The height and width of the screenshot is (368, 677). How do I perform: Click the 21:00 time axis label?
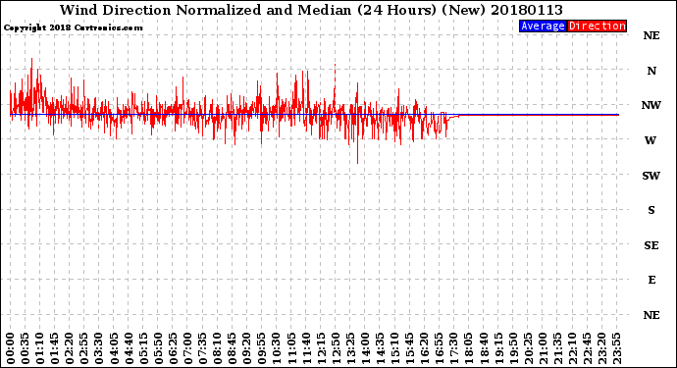click(543, 348)
